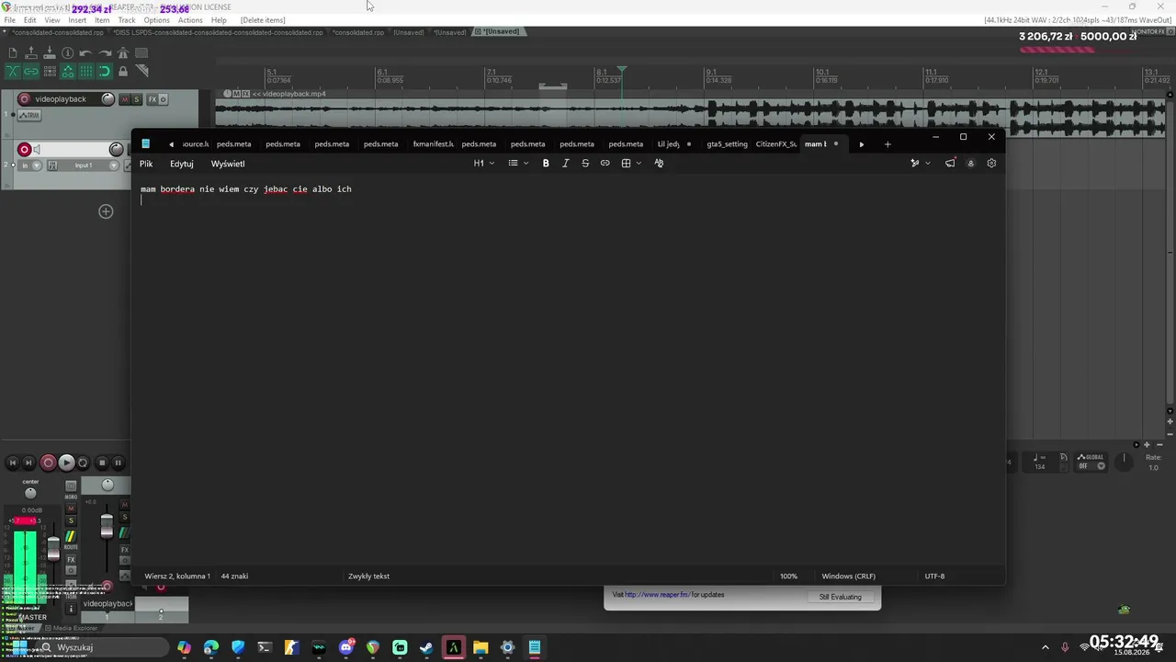Viewport: 1176px width, 662px height.
Task: Open http://www.reaper.fm/ link
Action: (656, 595)
